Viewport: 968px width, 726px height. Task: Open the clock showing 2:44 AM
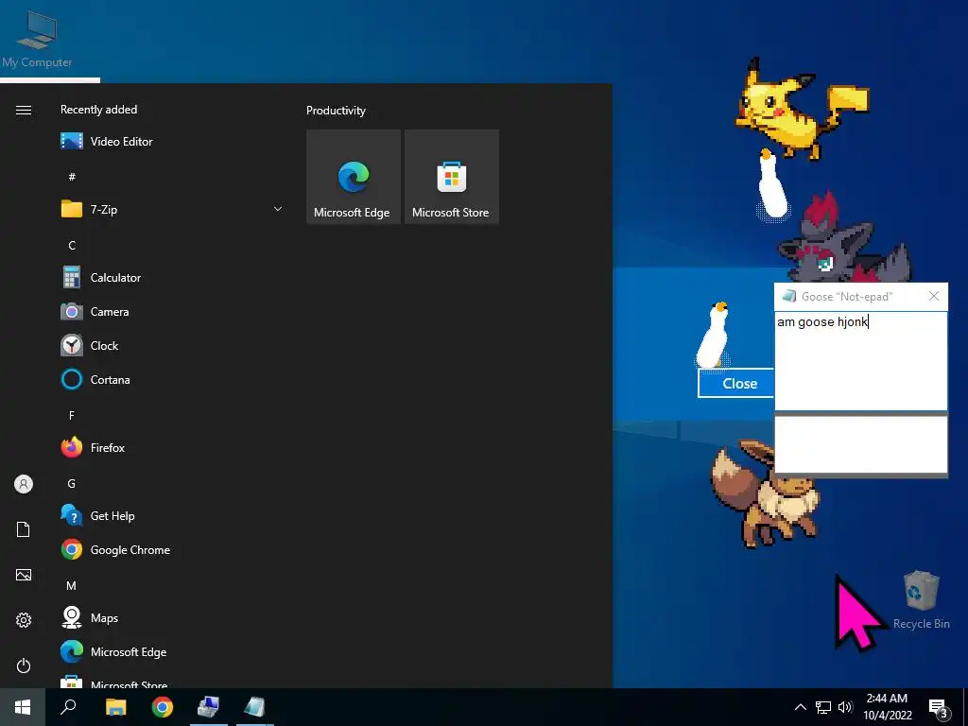(887, 707)
